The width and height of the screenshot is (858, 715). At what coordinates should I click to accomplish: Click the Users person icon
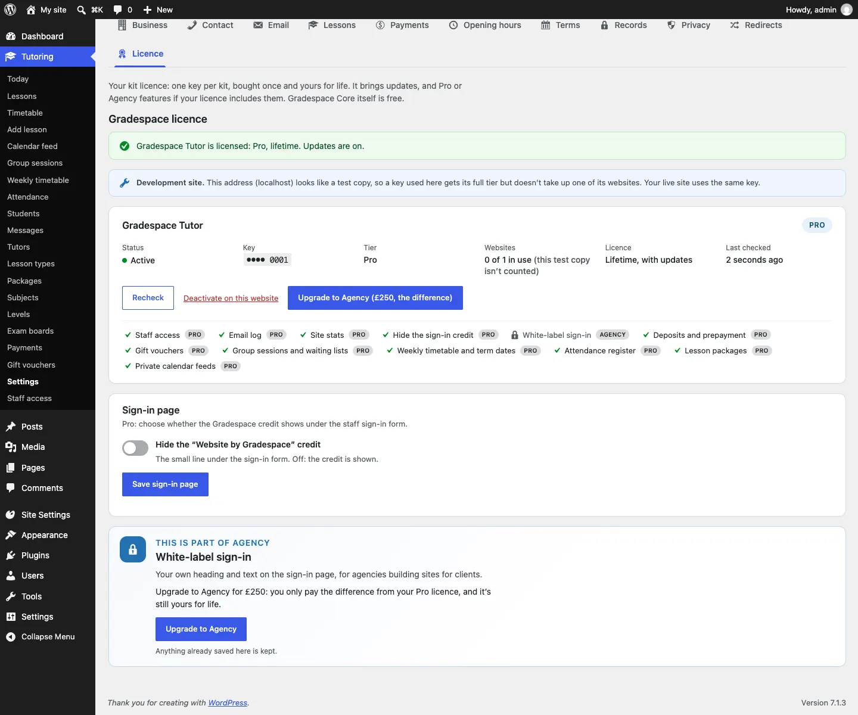[11, 576]
